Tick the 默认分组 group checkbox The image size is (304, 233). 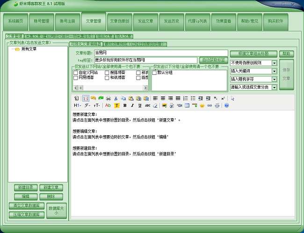(x=155, y=73)
